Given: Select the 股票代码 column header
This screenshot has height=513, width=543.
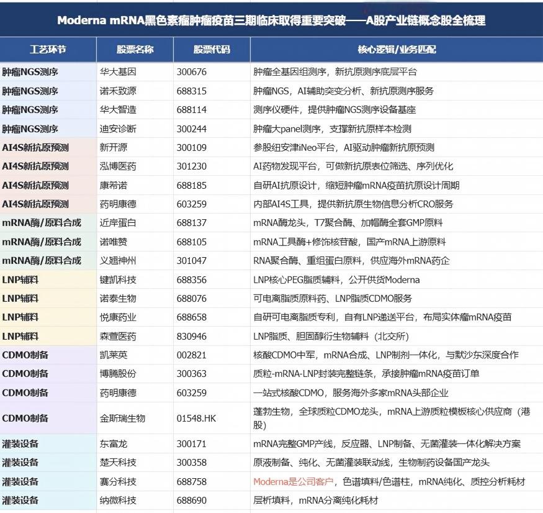Looking at the screenshot, I should (x=212, y=50).
